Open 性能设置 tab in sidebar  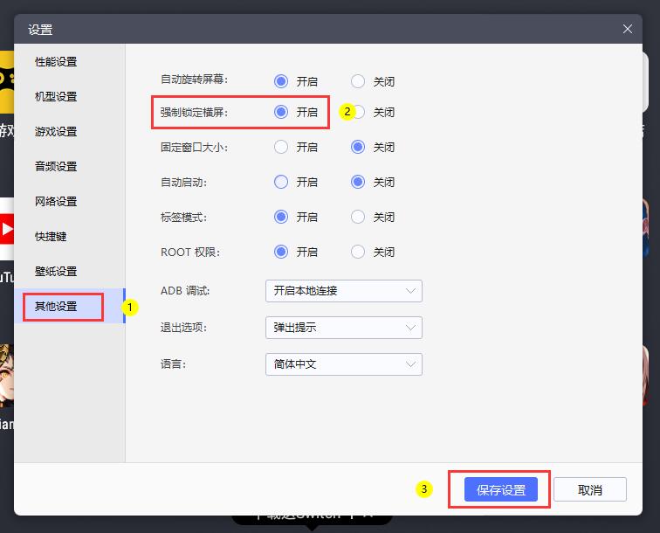pyautogui.click(x=56, y=62)
